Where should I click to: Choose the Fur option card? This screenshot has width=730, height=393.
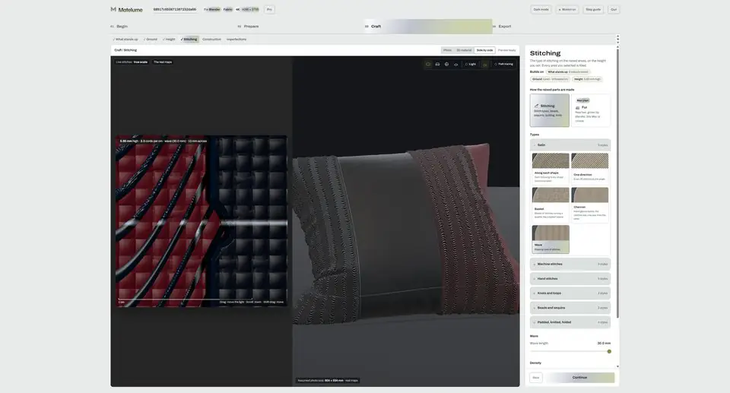point(590,110)
